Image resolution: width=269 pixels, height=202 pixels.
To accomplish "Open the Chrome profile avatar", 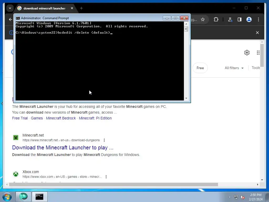I will tap(249, 19).
